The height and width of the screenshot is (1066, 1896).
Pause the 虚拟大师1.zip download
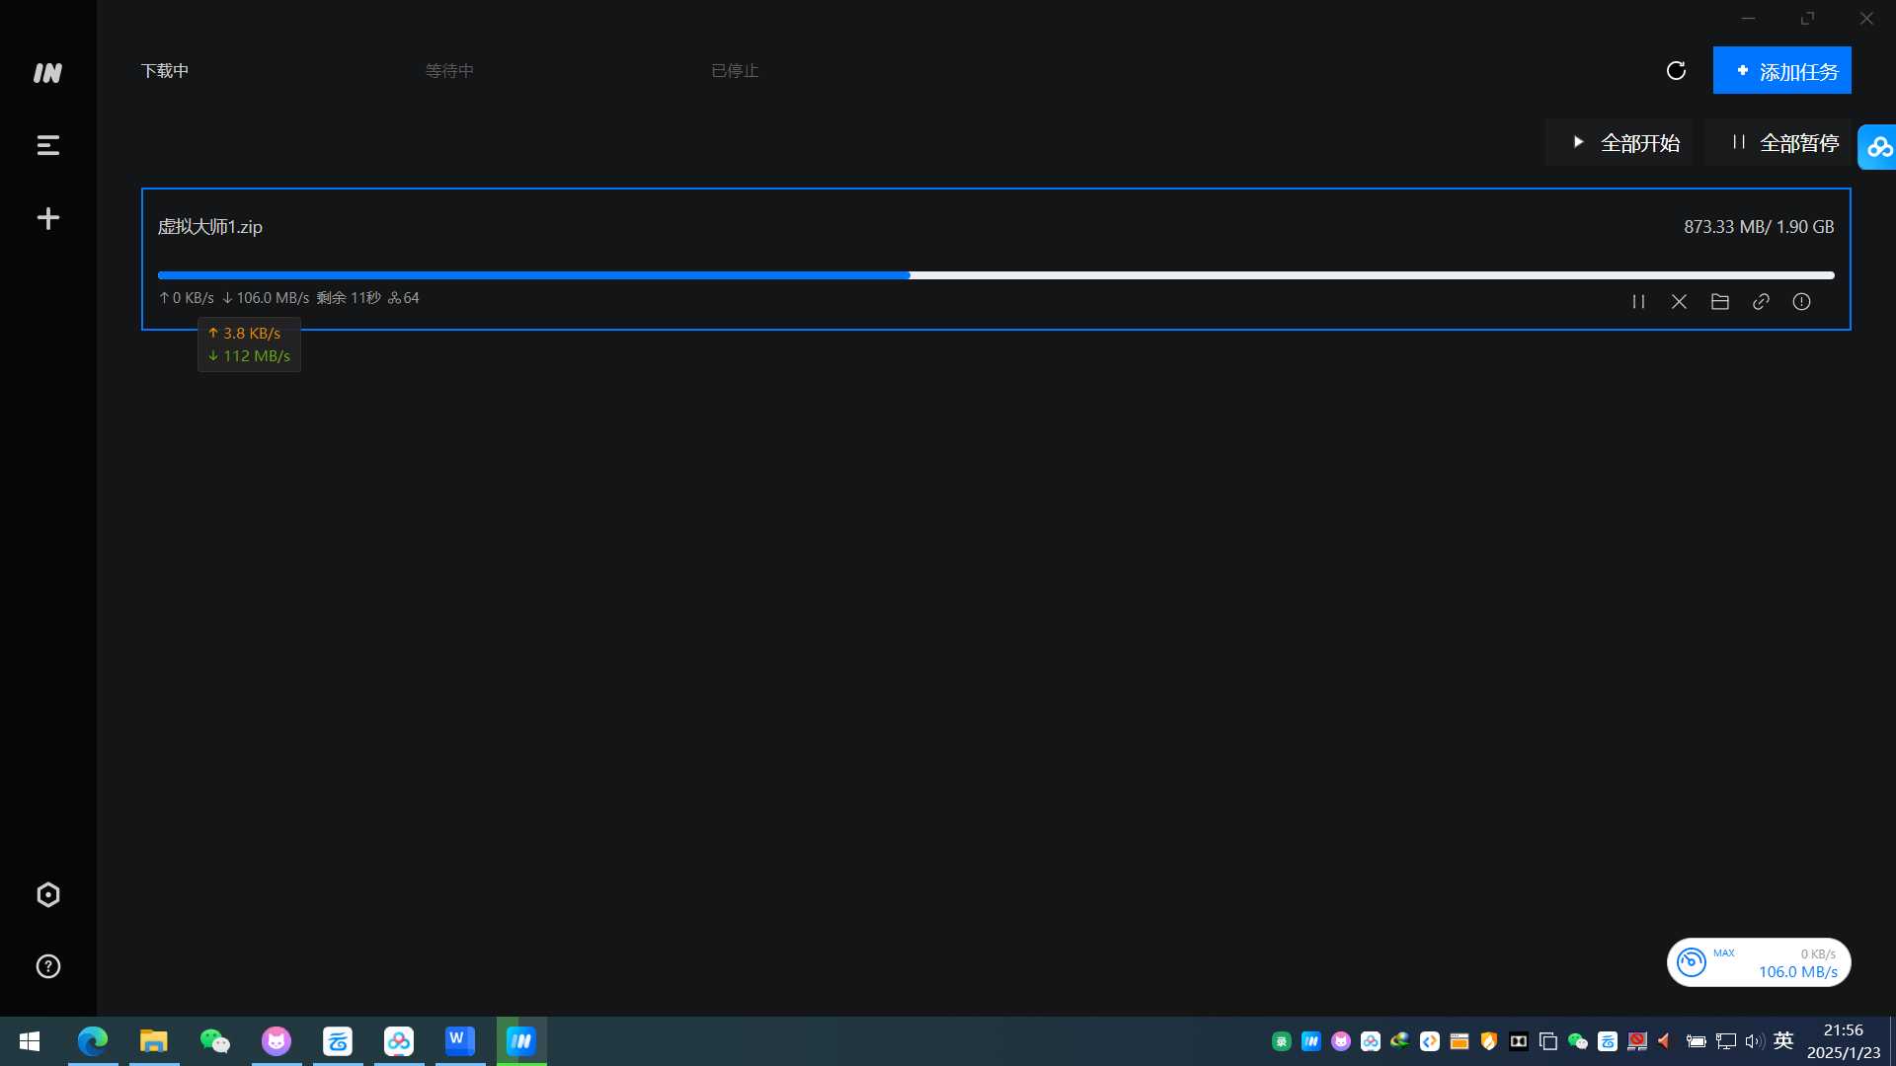coord(1638,302)
